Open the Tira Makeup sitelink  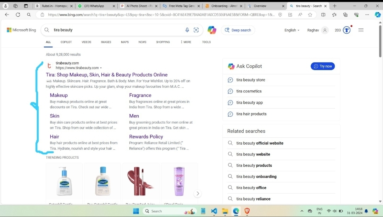tap(59, 95)
